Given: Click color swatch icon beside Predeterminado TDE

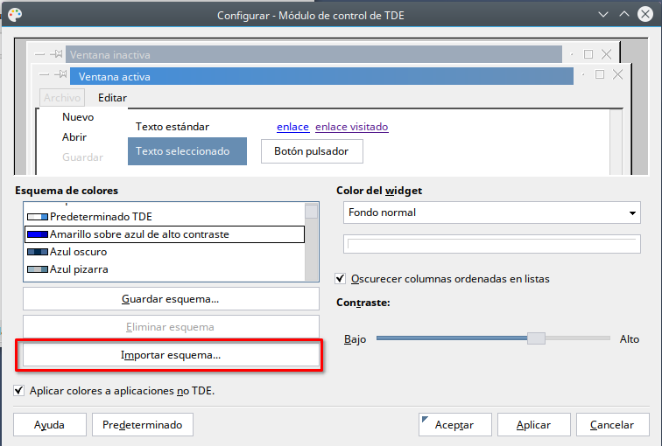Looking at the screenshot, I should point(38,217).
